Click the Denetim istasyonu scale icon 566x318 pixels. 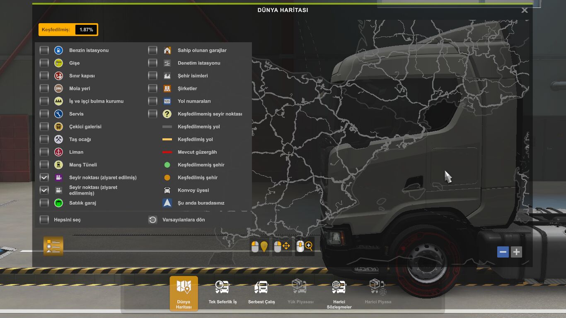(x=167, y=63)
